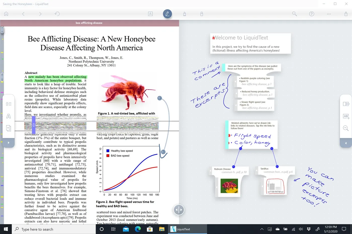
Task: Click the purple scroll position indicator
Action: point(33,125)
